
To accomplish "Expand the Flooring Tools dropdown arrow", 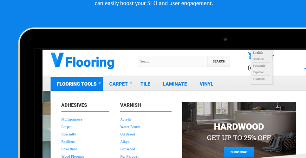I will (100, 83).
